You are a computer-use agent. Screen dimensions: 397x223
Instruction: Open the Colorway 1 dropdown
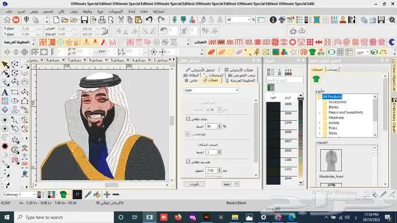click(34, 195)
